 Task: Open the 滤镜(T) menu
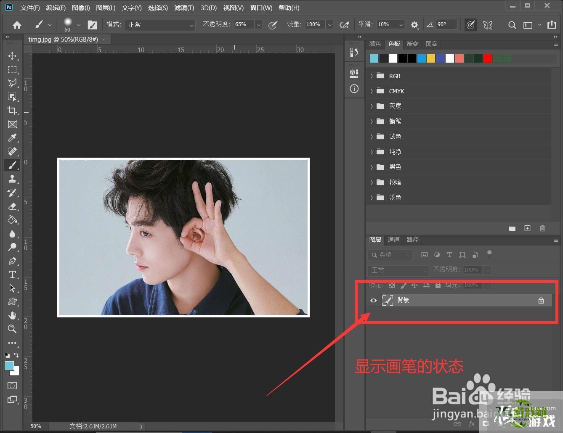coord(184,8)
